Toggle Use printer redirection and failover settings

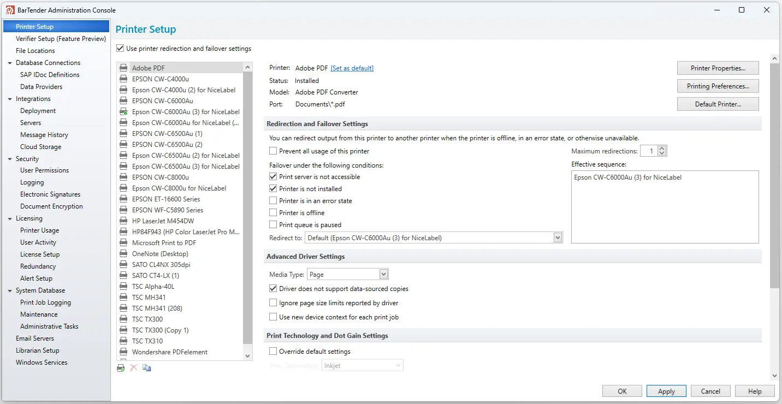tap(120, 49)
